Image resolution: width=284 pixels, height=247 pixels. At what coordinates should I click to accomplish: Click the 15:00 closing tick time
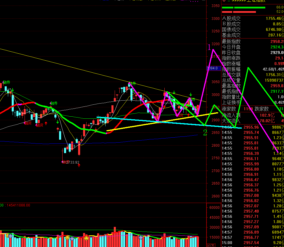(x=227, y=243)
